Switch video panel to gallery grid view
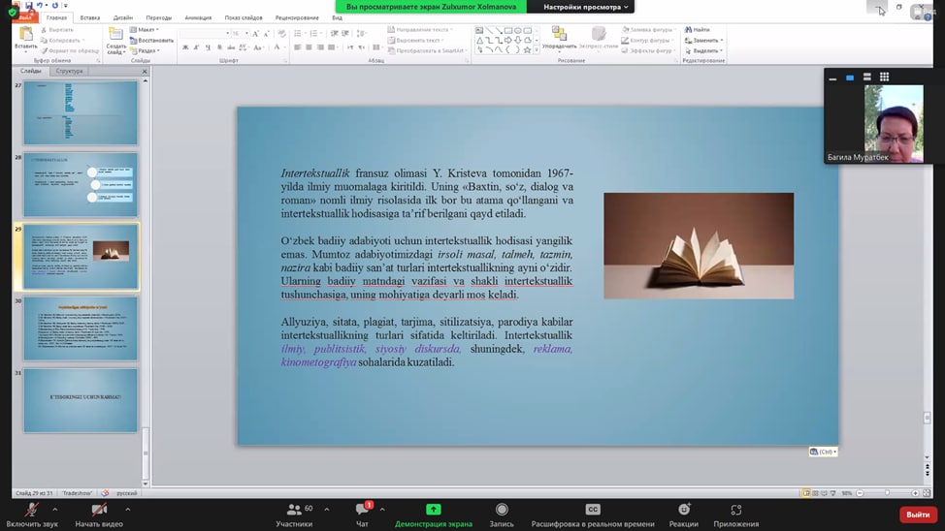 884,77
